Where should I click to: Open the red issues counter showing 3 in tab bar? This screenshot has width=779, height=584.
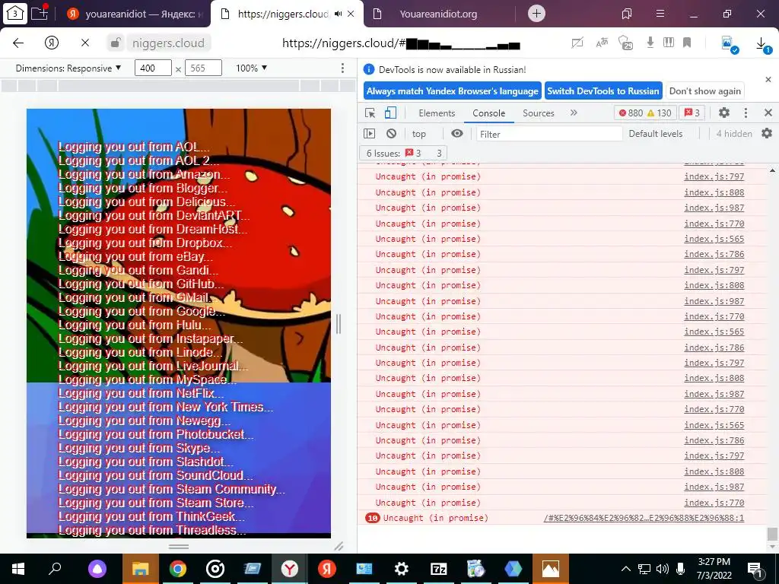pos(692,113)
